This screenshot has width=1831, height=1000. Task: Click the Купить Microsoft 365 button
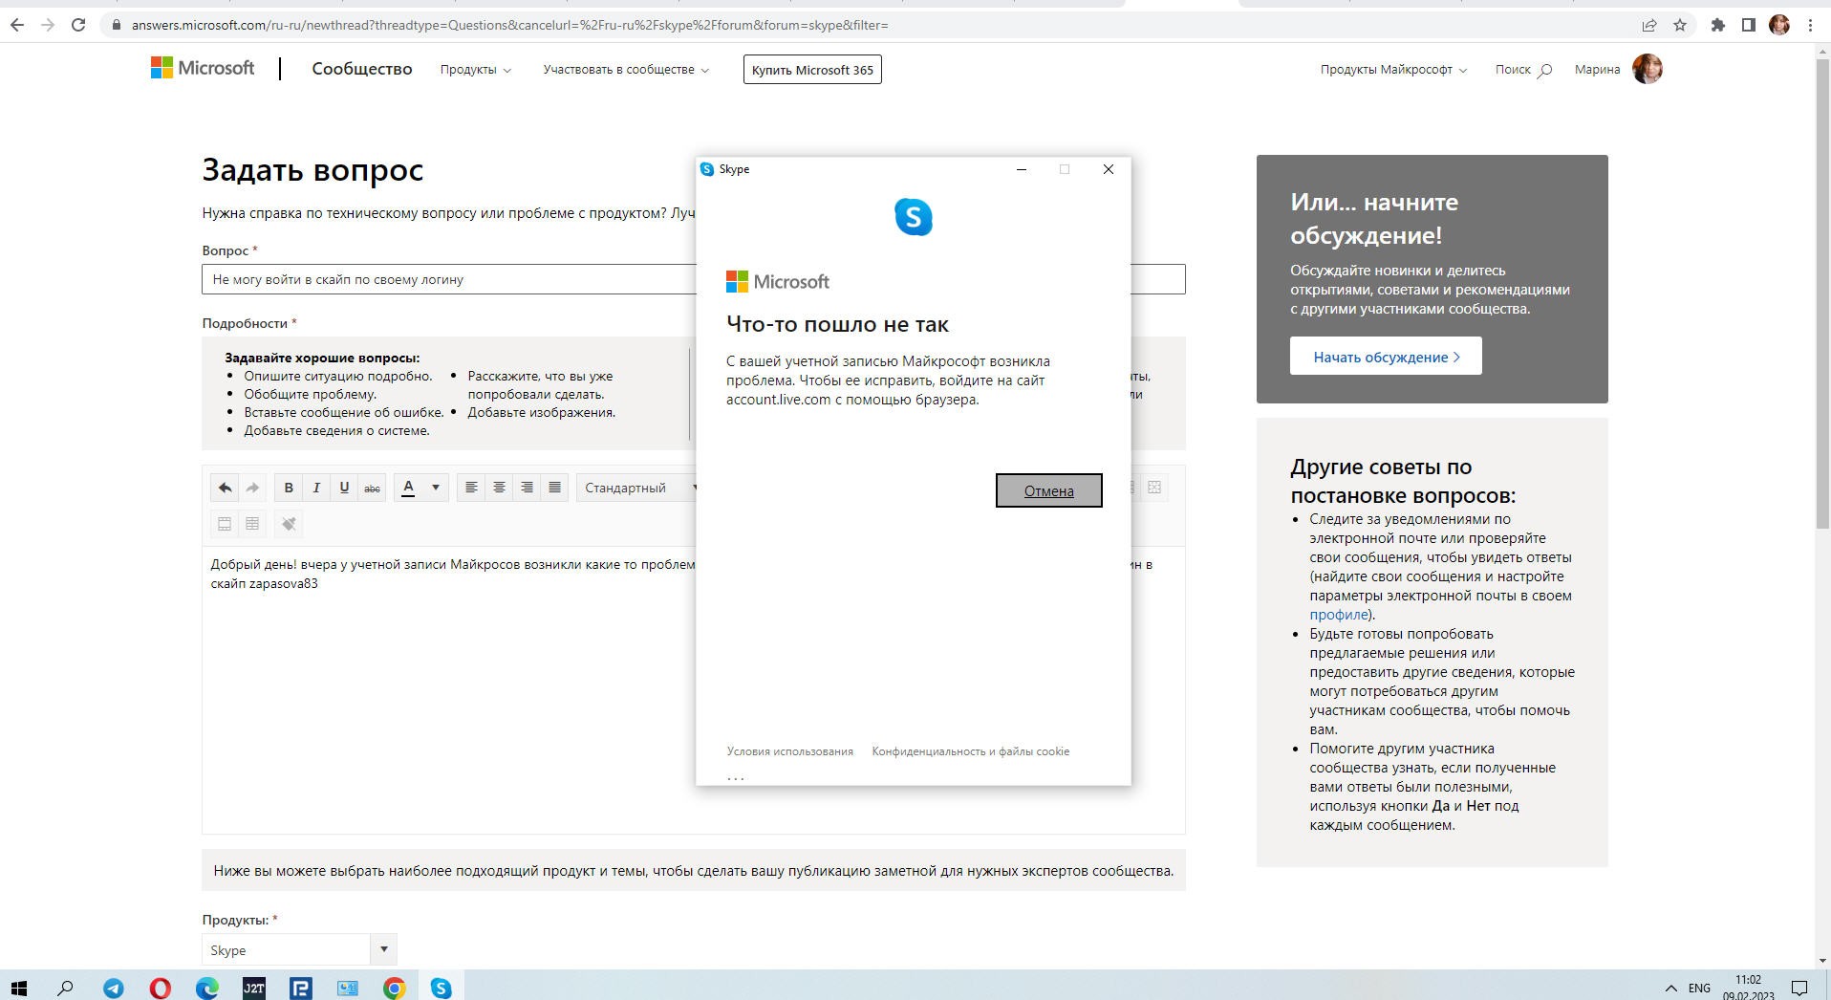tap(812, 70)
